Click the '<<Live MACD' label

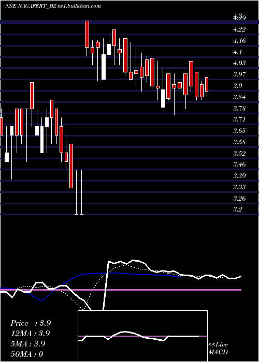(218, 348)
